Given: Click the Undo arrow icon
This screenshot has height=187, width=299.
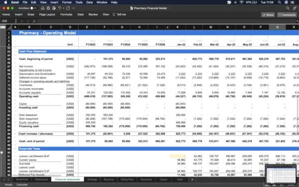Looking at the screenshot, I should coord(59,8).
